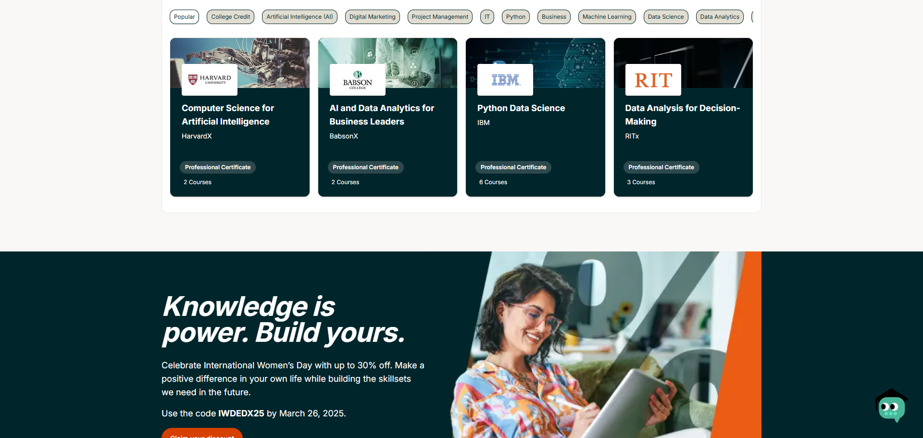
Task: Click the RIT logo
Action: click(x=653, y=80)
